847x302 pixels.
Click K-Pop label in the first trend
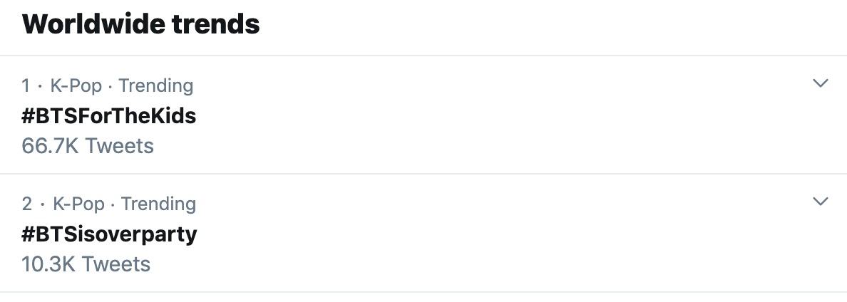(76, 86)
